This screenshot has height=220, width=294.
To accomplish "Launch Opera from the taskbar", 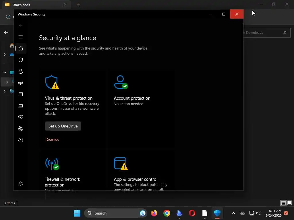I will (192, 213).
